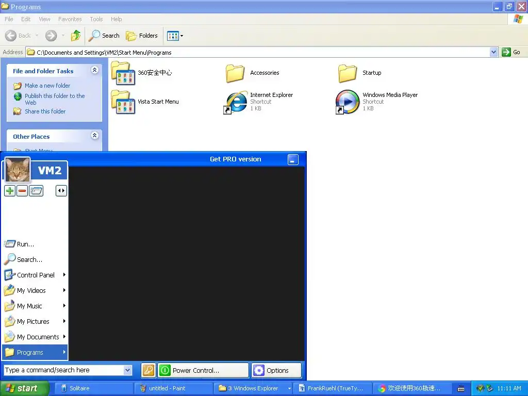Click Publish this folder to the Web
The image size is (528, 396).
point(55,99)
